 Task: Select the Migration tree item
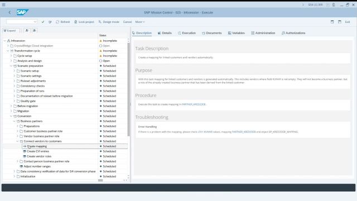23,111
